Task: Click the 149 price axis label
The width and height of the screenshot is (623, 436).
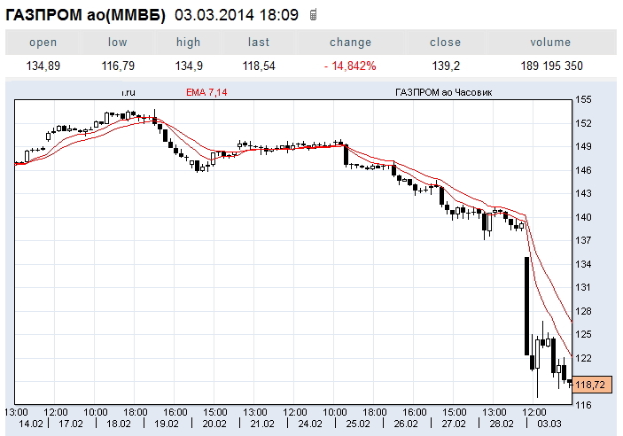Action: click(x=583, y=146)
